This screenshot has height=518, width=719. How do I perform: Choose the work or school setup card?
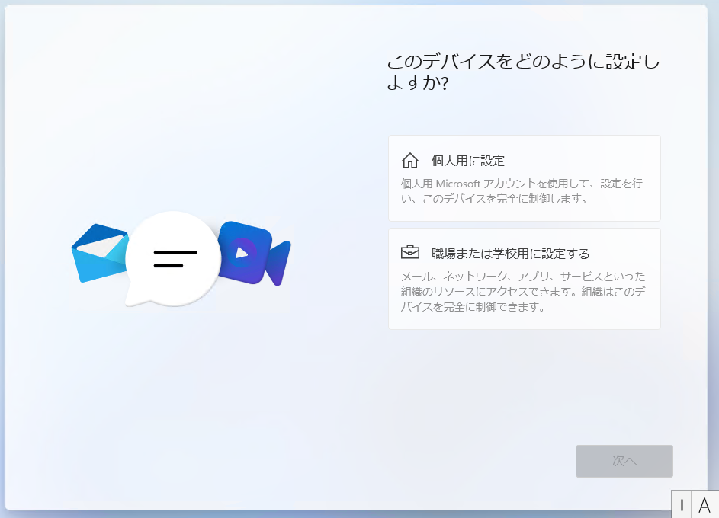[x=525, y=278]
